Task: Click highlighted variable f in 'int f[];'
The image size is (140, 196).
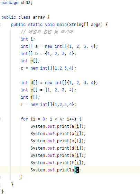Action: [x=32, y=97]
